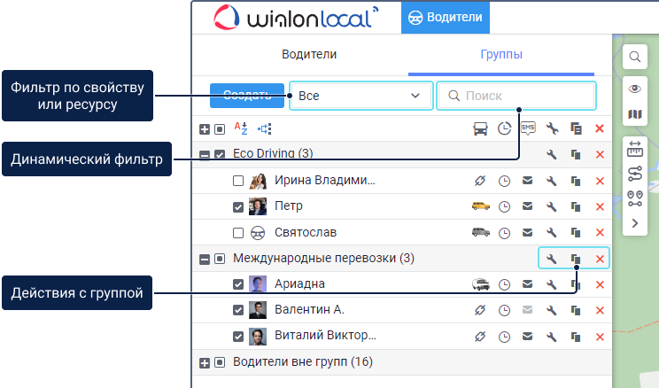Click Ариадна's white van unit icon
The image size is (659, 388).
[481, 284]
